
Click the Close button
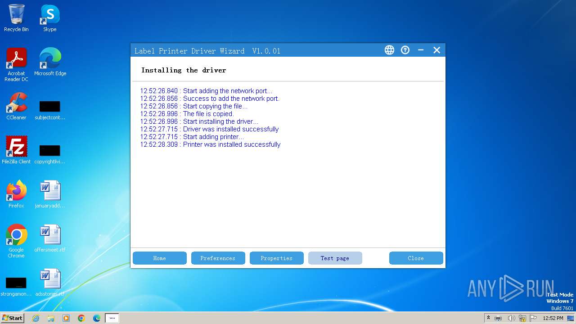click(x=416, y=258)
